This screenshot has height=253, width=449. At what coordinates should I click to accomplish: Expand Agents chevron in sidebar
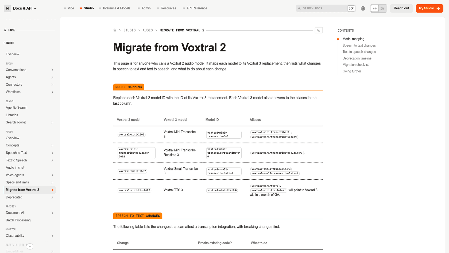(52, 77)
